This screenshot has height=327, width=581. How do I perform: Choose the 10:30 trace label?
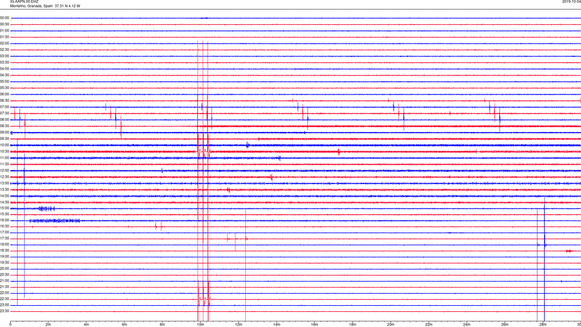4,151
